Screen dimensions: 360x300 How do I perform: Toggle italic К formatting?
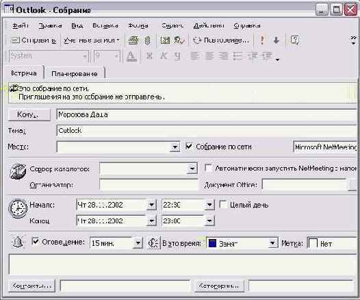tap(164, 56)
